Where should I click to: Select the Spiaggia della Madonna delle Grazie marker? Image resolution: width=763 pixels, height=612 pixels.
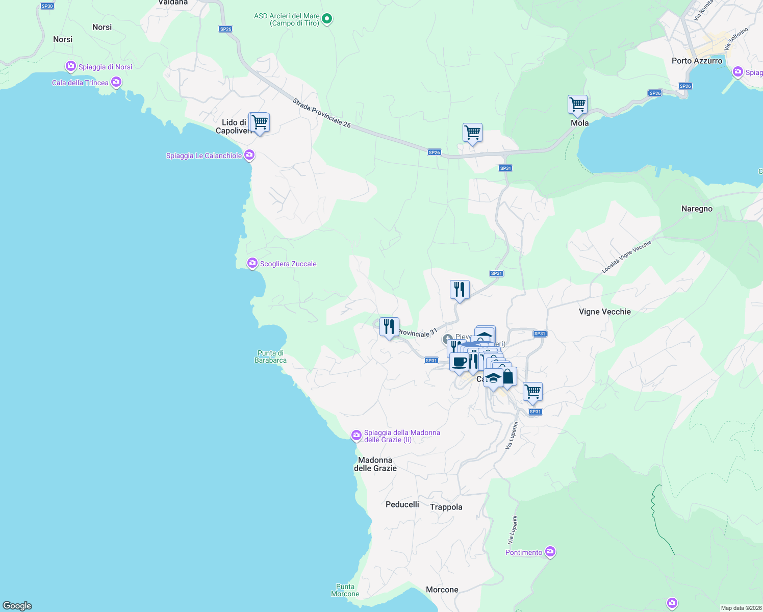click(356, 435)
